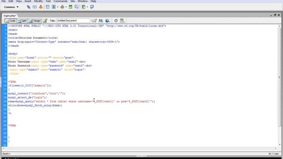Open the File menu
This screenshot has height=159, width=283.
click(4, 1)
